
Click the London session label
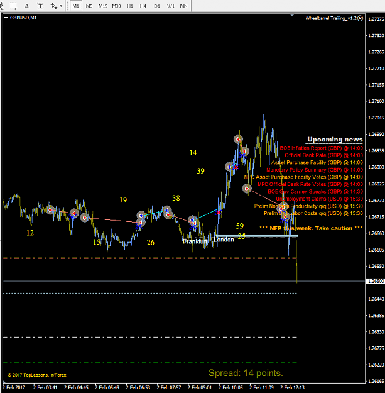click(224, 240)
